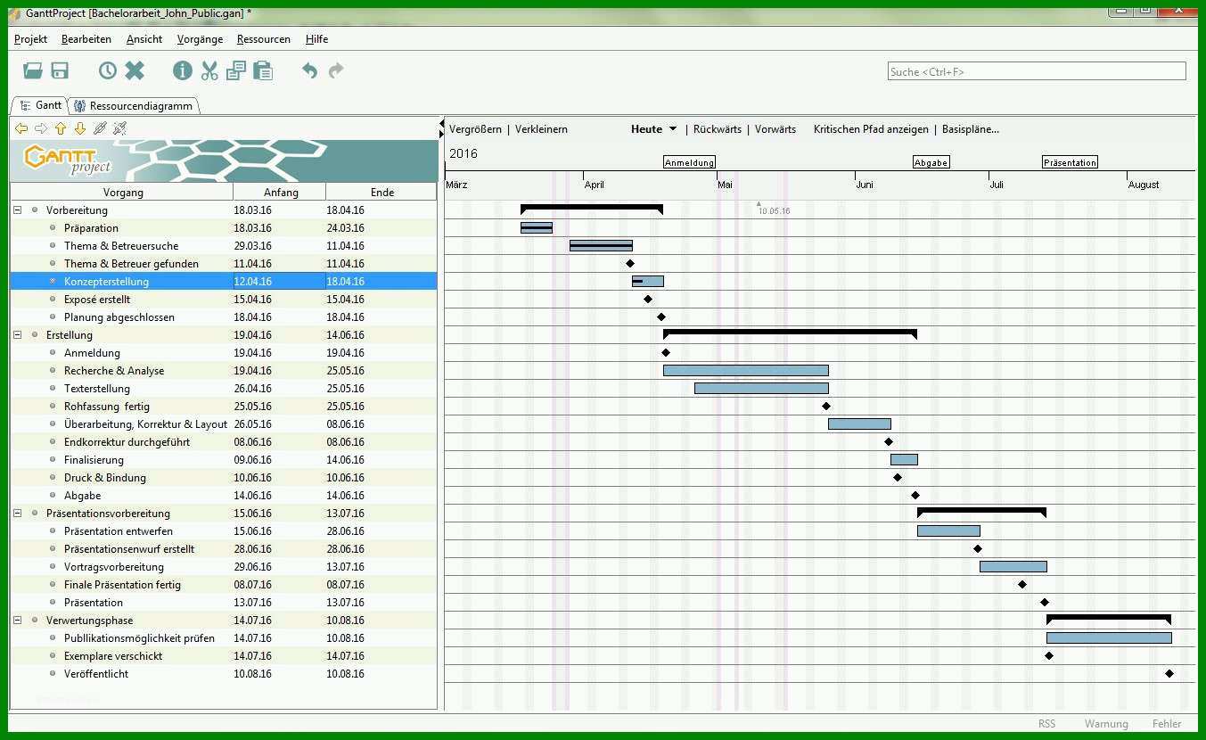
Task: Move task down arrow icon
Action: click(80, 128)
